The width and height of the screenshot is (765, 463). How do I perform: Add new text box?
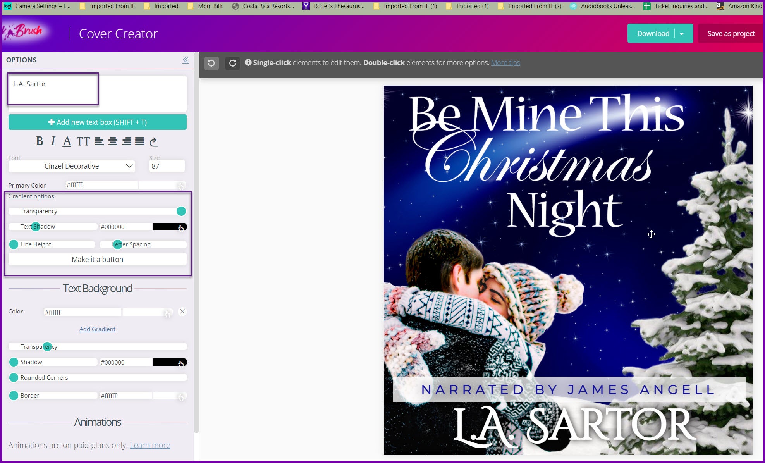pyautogui.click(x=97, y=122)
